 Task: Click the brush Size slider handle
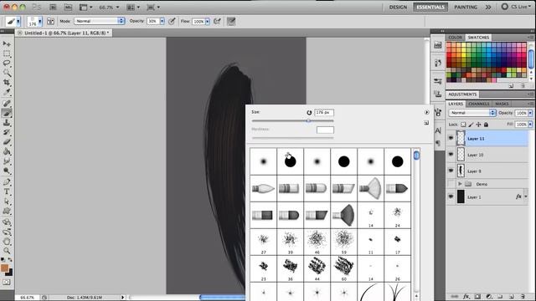(308, 120)
